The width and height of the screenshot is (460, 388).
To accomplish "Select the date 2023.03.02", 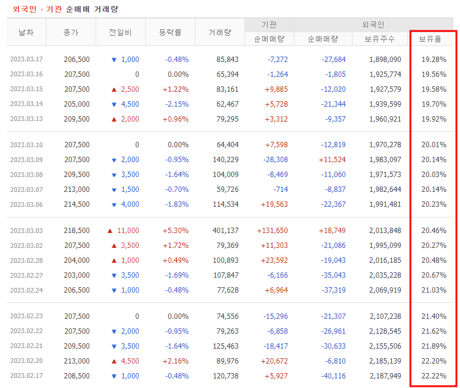I will point(26,246).
